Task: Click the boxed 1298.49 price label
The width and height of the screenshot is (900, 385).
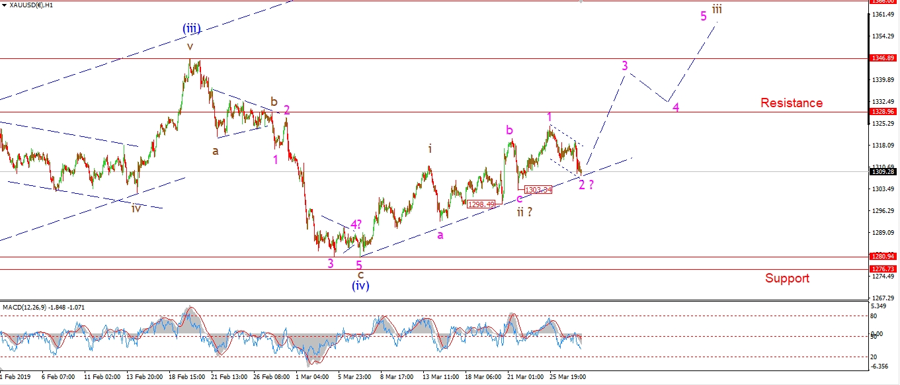Action: [x=481, y=204]
